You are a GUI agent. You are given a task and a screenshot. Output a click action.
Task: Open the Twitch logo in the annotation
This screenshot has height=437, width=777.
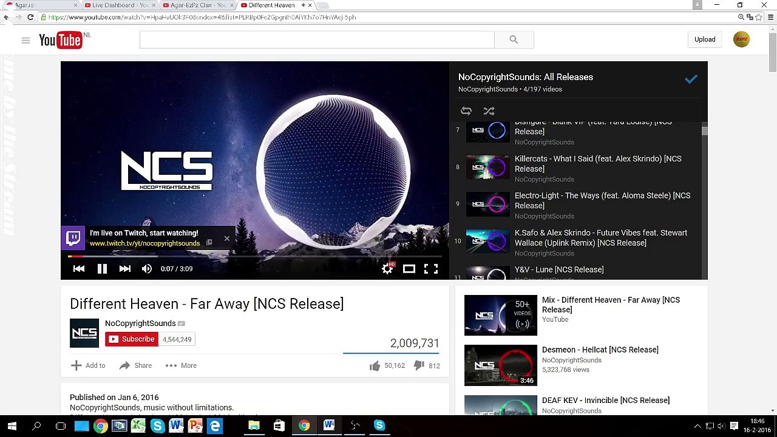coord(73,238)
